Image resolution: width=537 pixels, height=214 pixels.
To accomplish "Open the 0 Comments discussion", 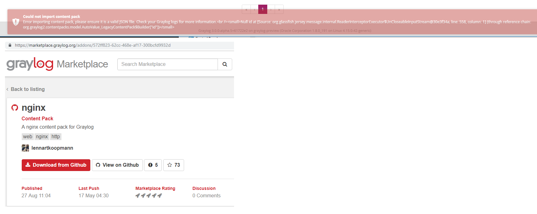I will point(206,195).
